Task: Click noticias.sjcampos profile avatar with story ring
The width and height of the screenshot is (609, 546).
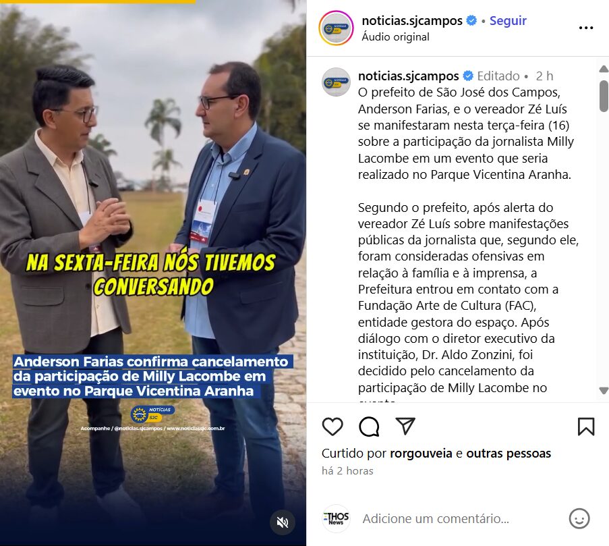Action: (x=336, y=28)
